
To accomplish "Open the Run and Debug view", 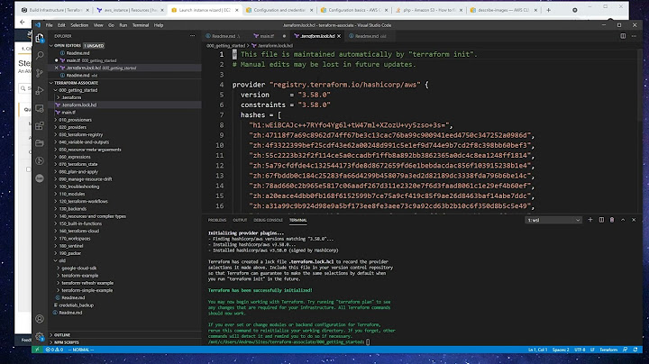I will (40, 91).
